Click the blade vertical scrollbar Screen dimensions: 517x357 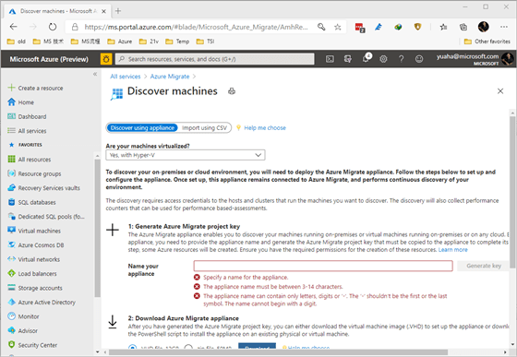point(512,191)
